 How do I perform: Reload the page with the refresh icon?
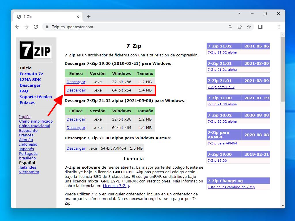[x=36, y=27]
